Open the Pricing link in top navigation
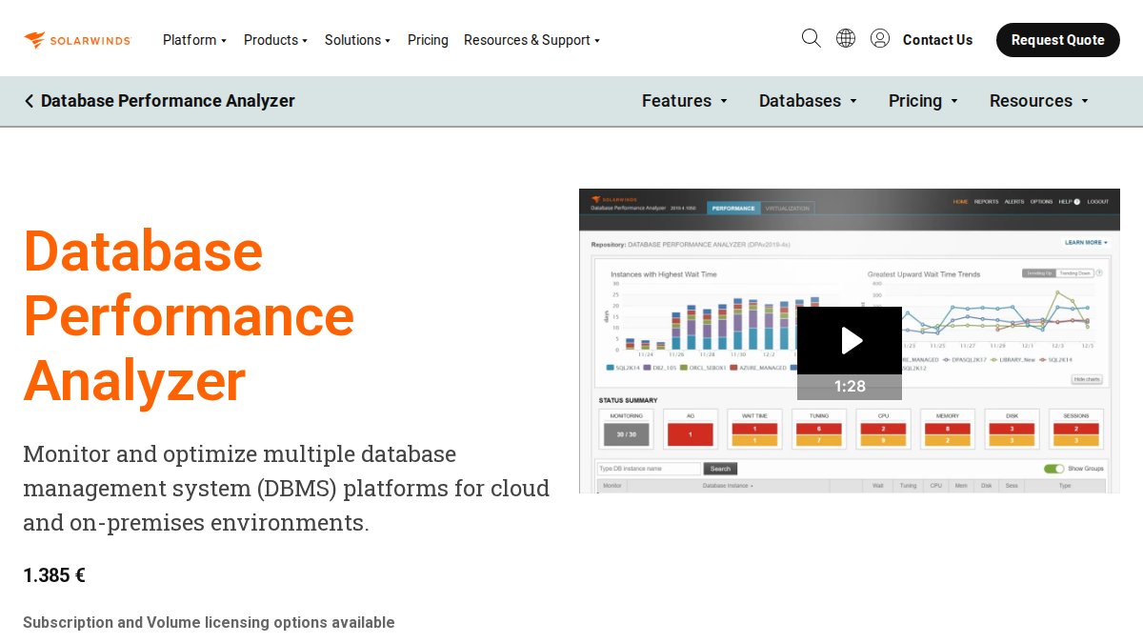The width and height of the screenshot is (1143, 643). (x=428, y=40)
